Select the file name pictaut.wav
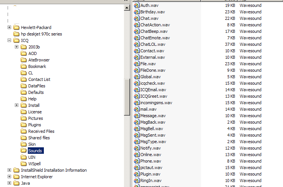 (151, 168)
